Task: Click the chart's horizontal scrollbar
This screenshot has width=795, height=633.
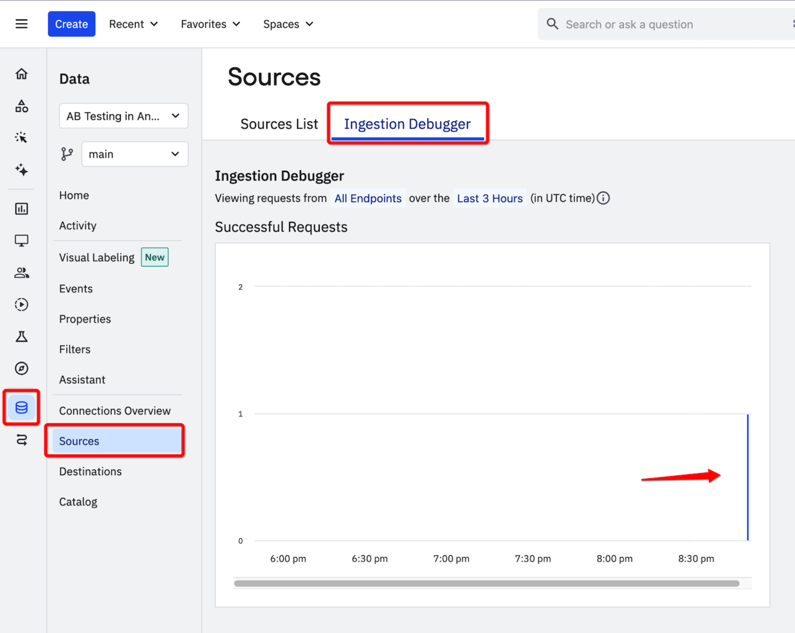Action: (486, 583)
